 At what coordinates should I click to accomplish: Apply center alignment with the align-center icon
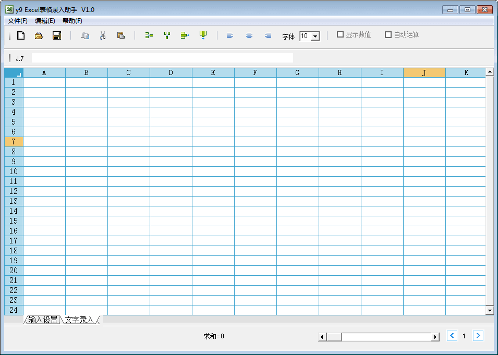(x=249, y=35)
